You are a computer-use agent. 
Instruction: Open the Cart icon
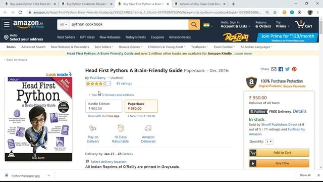pos(304,25)
